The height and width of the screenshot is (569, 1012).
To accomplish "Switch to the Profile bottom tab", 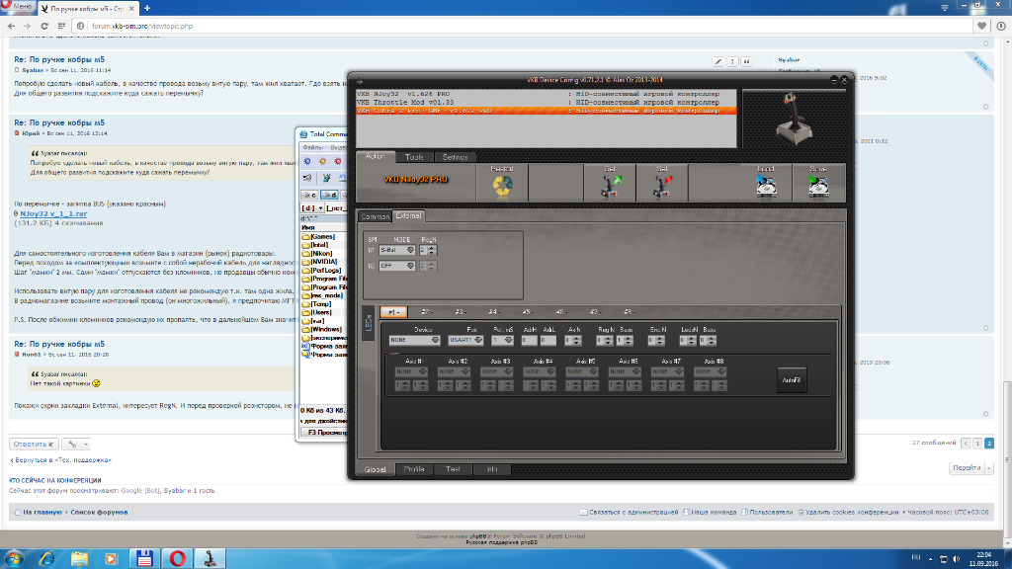I will 414,469.
